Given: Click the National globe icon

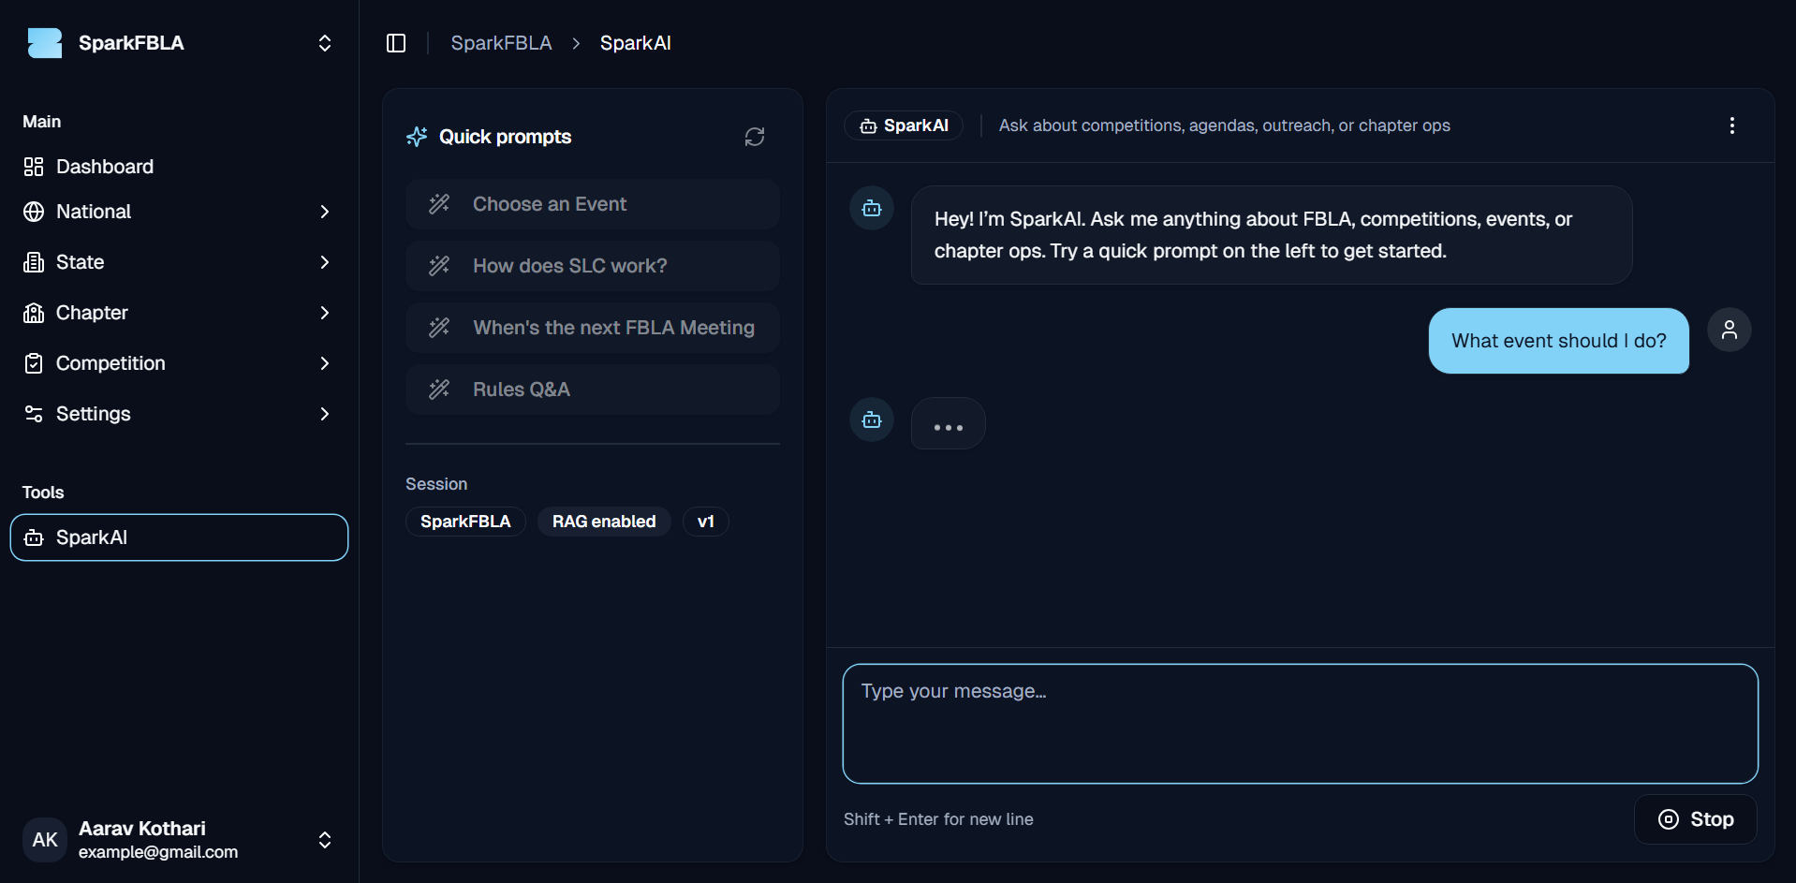Looking at the screenshot, I should pyautogui.click(x=34, y=212).
